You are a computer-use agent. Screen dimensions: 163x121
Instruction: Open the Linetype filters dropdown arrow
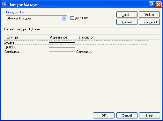(x=64, y=18)
